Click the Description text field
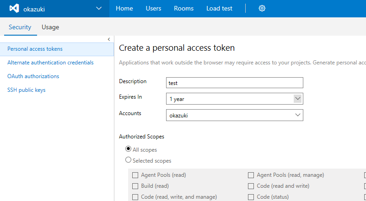This screenshot has height=201, width=366. point(234,83)
